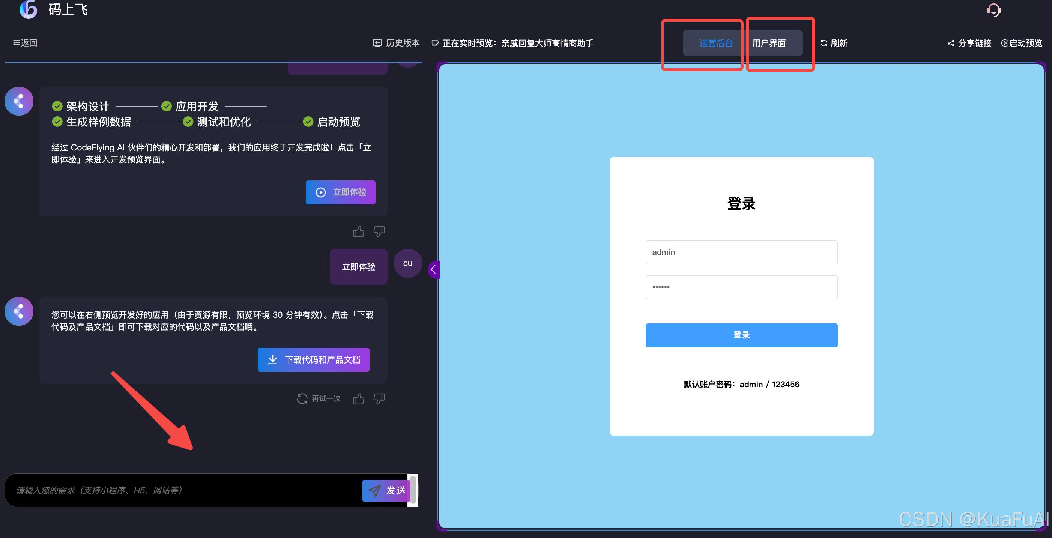1052x538 pixels.
Task: Open 历史版本 history versions
Action: [396, 43]
